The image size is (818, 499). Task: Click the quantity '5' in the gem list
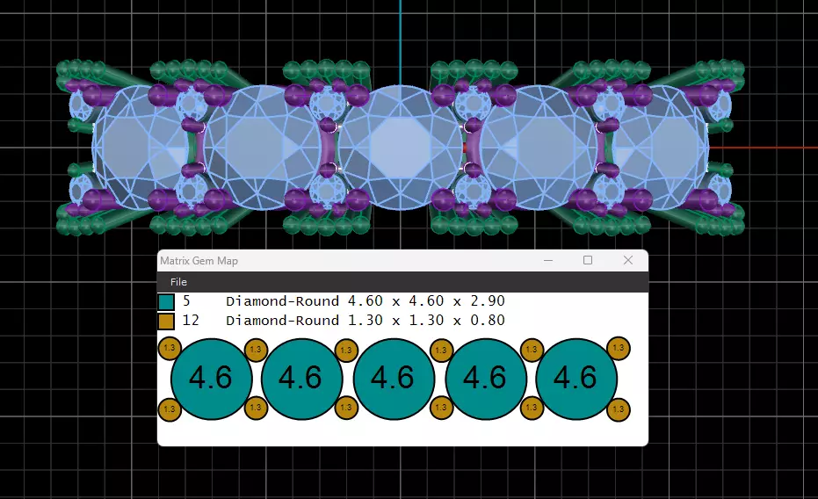tap(186, 300)
